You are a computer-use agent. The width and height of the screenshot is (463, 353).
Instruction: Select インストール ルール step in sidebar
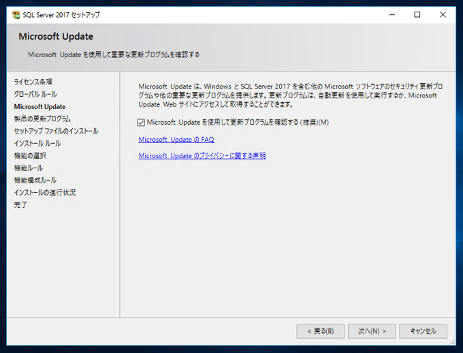(37, 143)
